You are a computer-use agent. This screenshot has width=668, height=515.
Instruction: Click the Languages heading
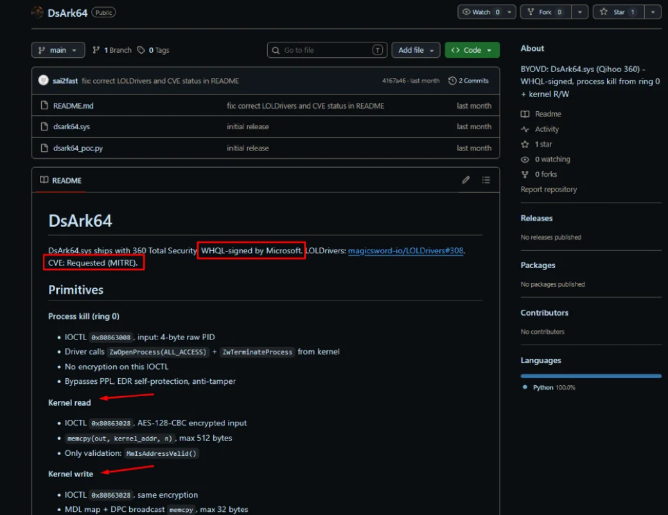tap(541, 360)
